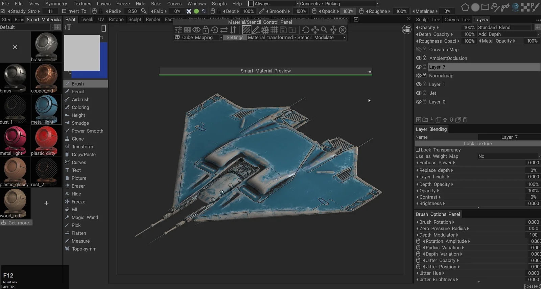Select the copper_old smart material
The height and width of the screenshot is (289, 541).
pyautogui.click(x=46, y=78)
